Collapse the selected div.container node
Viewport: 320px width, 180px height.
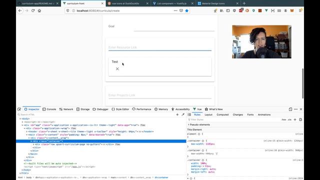pyautogui.click(x=31, y=141)
